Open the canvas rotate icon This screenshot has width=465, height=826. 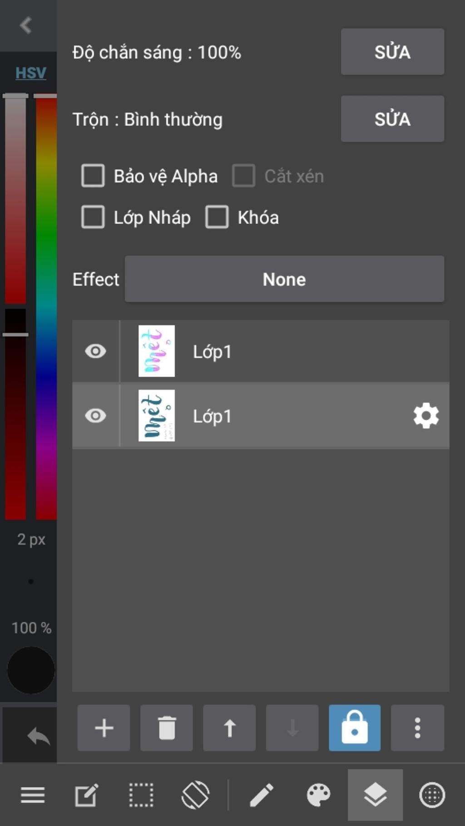point(195,795)
